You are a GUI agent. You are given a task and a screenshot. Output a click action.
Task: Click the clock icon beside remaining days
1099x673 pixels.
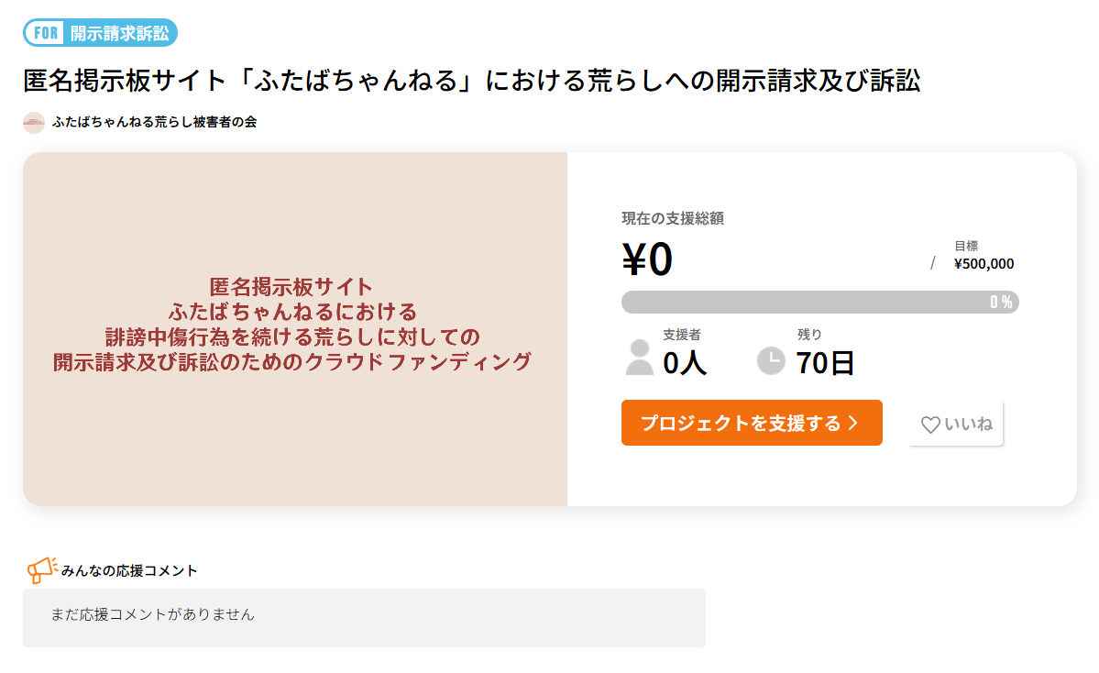(771, 361)
